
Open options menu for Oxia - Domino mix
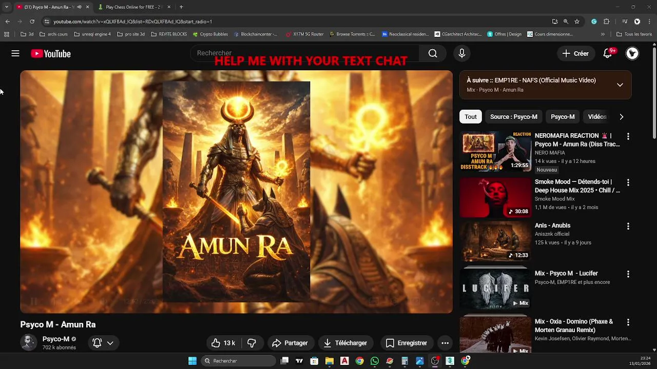click(628, 322)
